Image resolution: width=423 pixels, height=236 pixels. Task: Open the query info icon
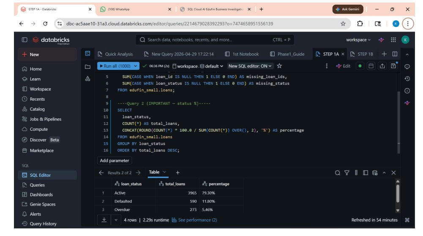407,91
